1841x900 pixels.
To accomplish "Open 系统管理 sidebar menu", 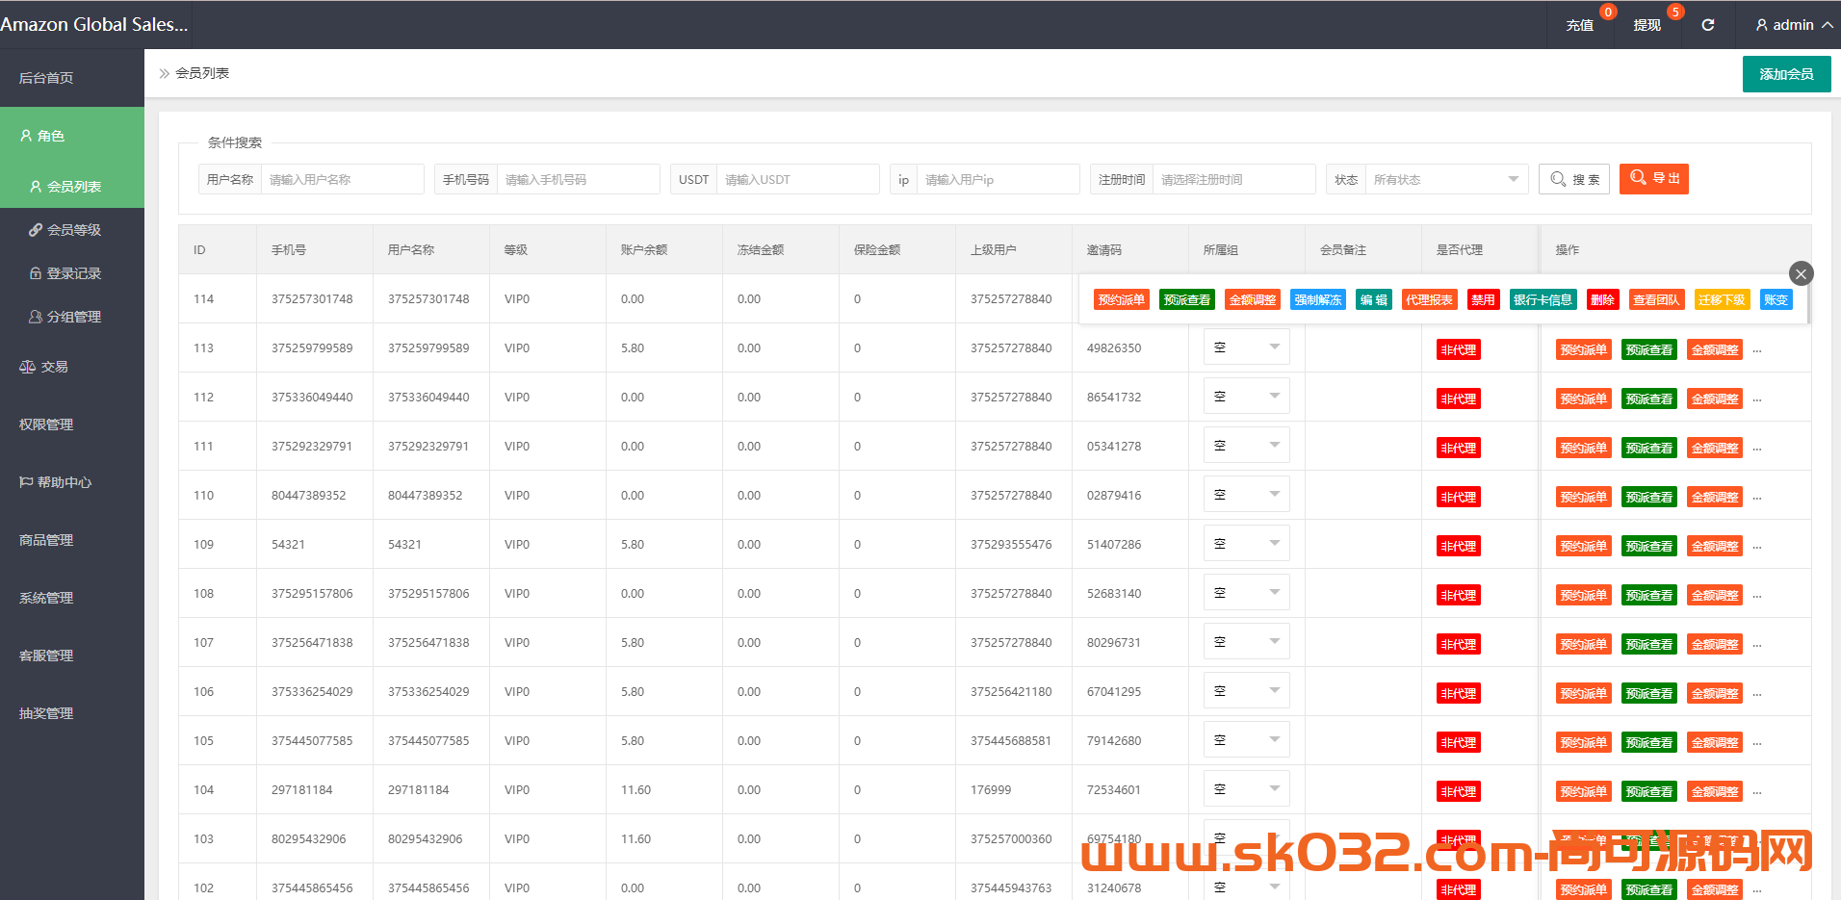I will pyautogui.click(x=72, y=598).
